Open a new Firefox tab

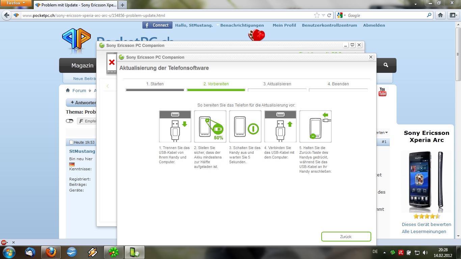123,5
